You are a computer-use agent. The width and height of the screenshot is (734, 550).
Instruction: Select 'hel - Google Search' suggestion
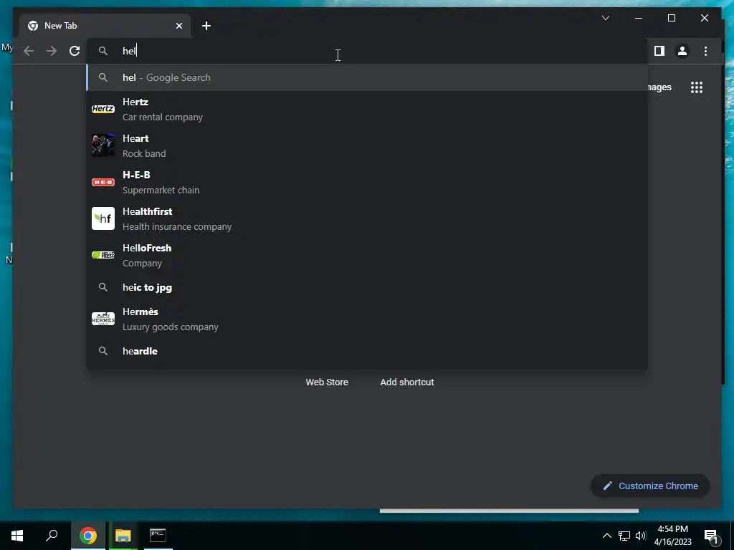click(367, 77)
